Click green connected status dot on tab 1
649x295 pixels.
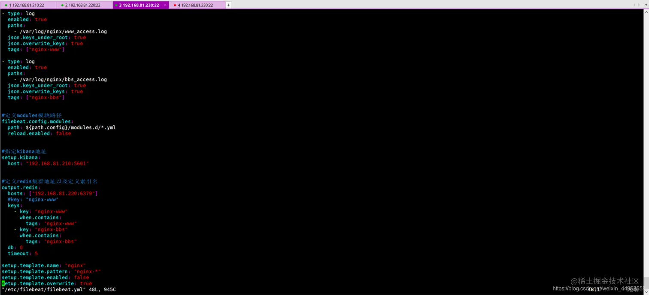pos(6,5)
